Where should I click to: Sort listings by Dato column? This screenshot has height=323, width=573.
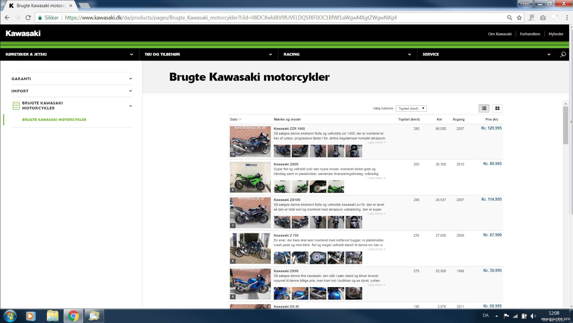236,119
